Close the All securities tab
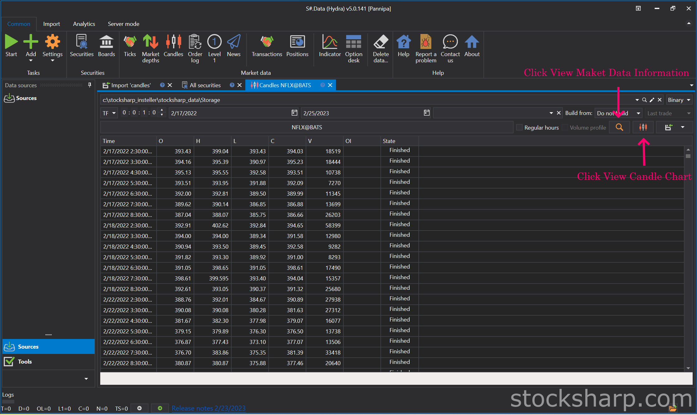The width and height of the screenshot is (697, 415). pyautogui.click(x=239, y=85)
